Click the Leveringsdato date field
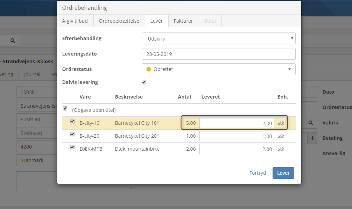 point(218,54)
